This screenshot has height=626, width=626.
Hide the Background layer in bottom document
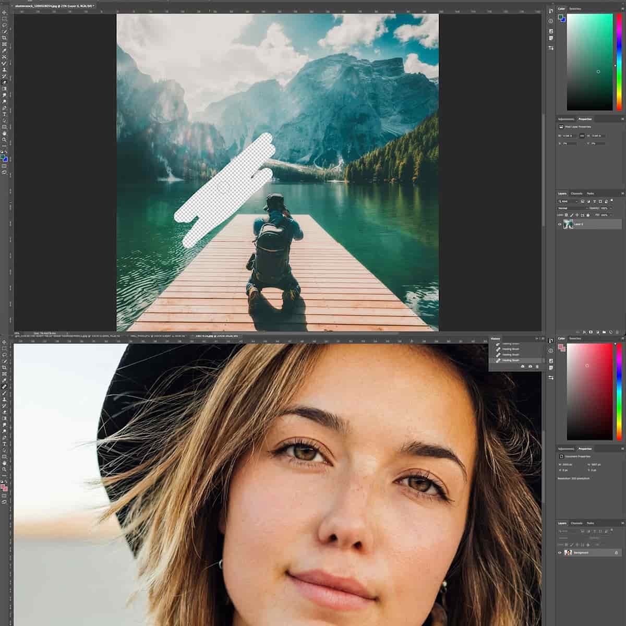click(x=560, y=552)
